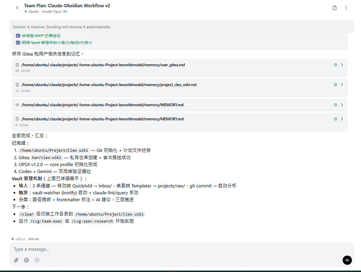This screenshot has height=272, width=361.
Task: Start voice input with the black microphone button
Action: [347, 260]
